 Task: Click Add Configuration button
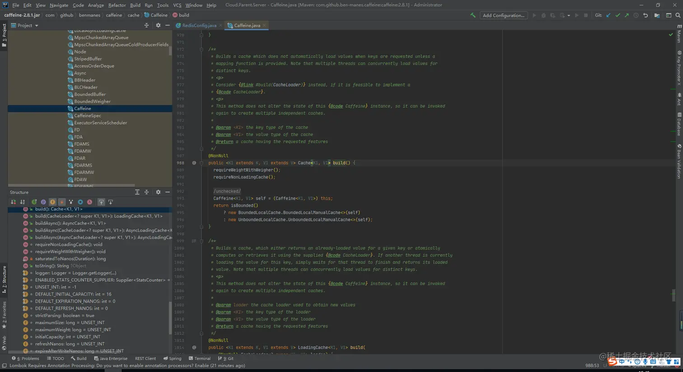click(503, 15)
